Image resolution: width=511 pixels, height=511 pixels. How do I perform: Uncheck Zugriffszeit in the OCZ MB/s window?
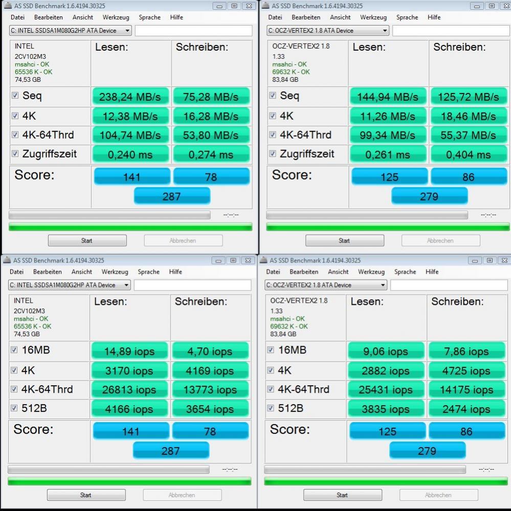273,153
